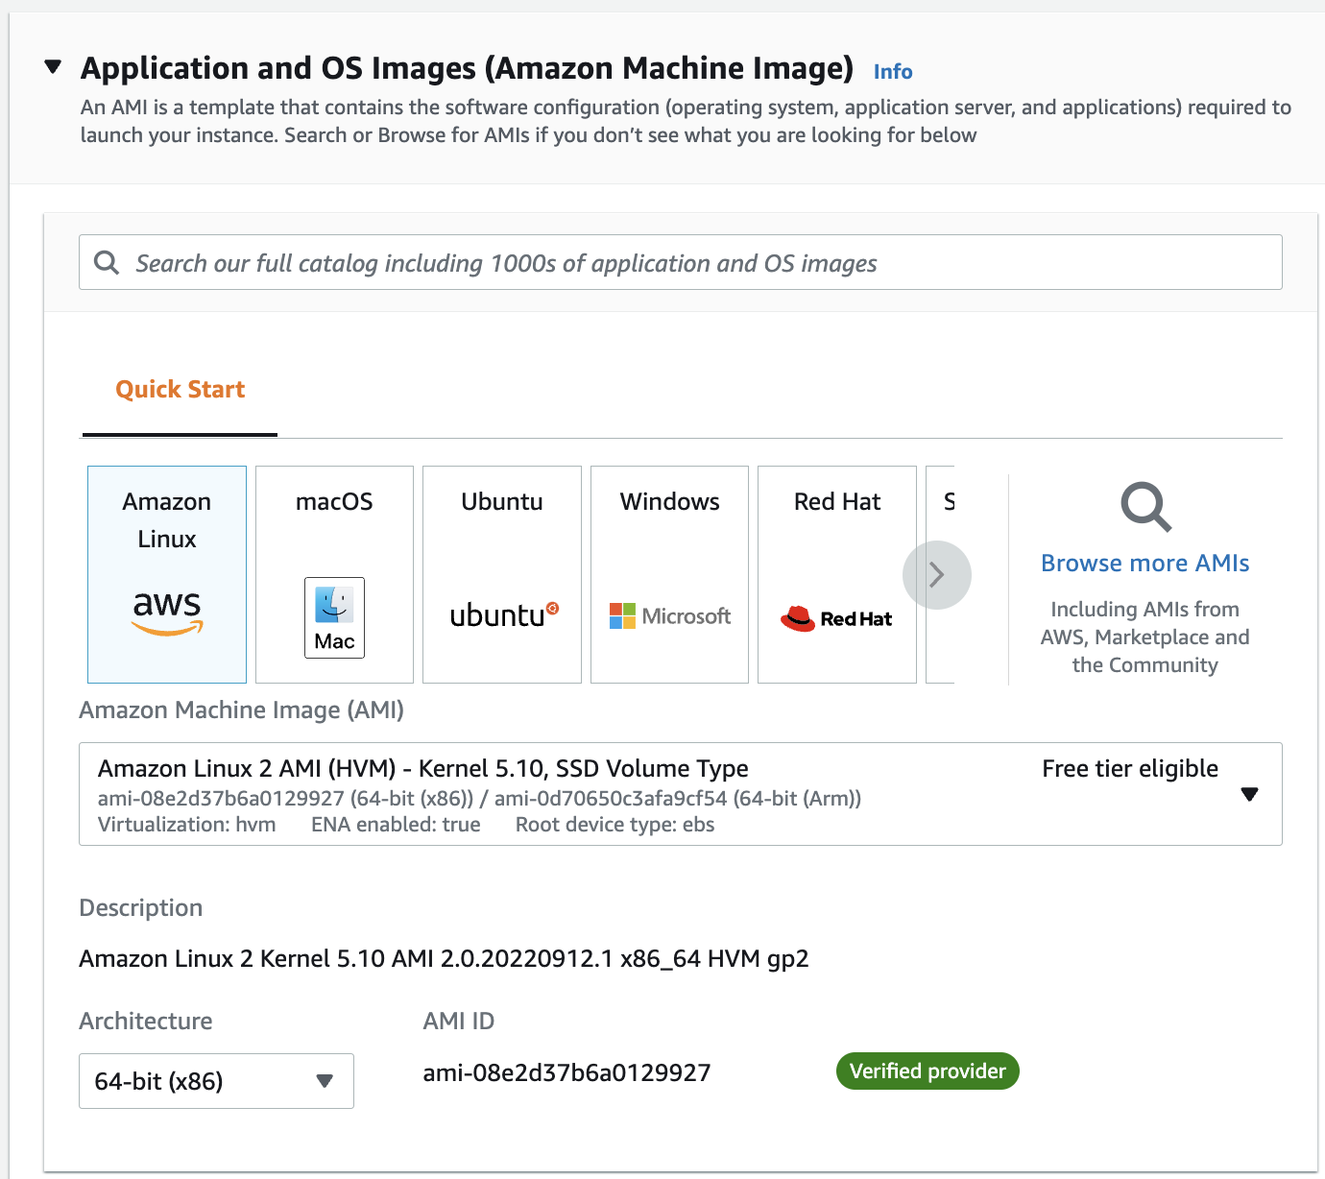This screenshot has height=1179, width=1325.
Task: Click the Info link beside the section title
Action: 892,71
